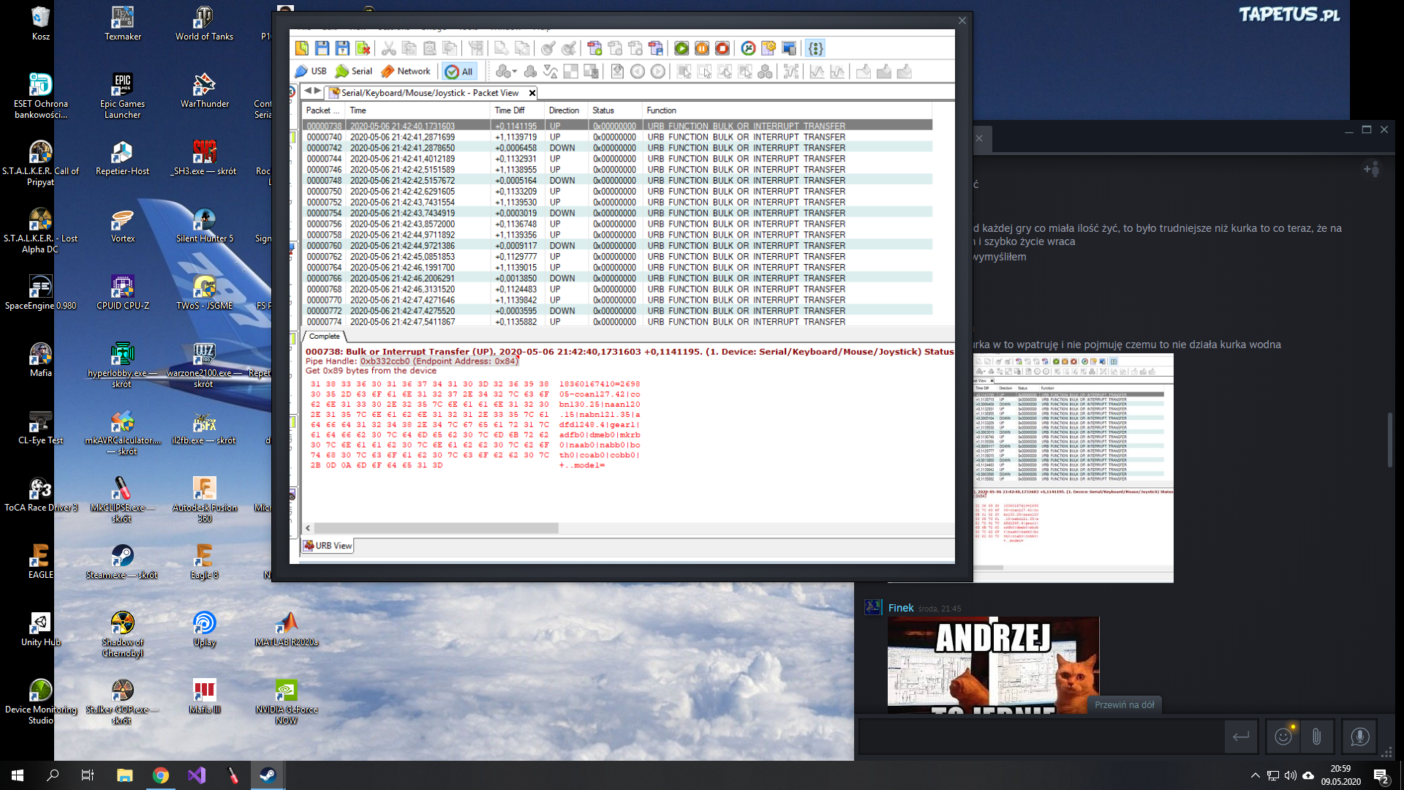The width and height of the screenshot is (1404, 790).
Task: Click the microphone voice chat icon
Action: coord(1359,737)
